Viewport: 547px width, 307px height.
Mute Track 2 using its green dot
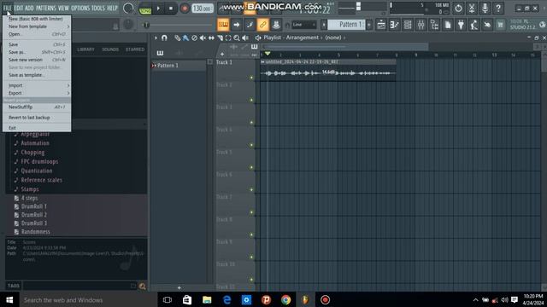pyautogui.click(x=251, y=101)
